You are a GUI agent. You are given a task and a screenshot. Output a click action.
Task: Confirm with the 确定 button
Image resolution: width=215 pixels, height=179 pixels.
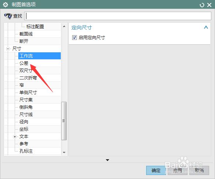(156, 170)
